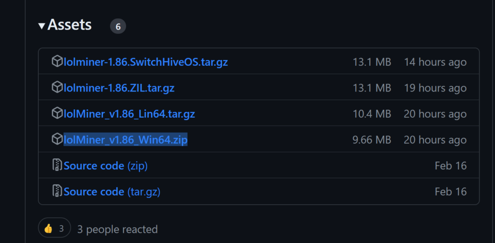Click the Feb 16 date for Source code (zip)
This screenshot has height=243, width=495.
coord(451,166)
